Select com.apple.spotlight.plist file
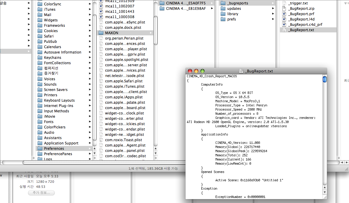This screenshot has height=203, width=349. pos(127,59)
